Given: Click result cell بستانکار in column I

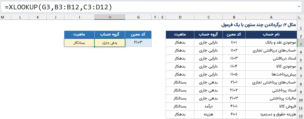Looking at the screenshot, I should [80, 43].
